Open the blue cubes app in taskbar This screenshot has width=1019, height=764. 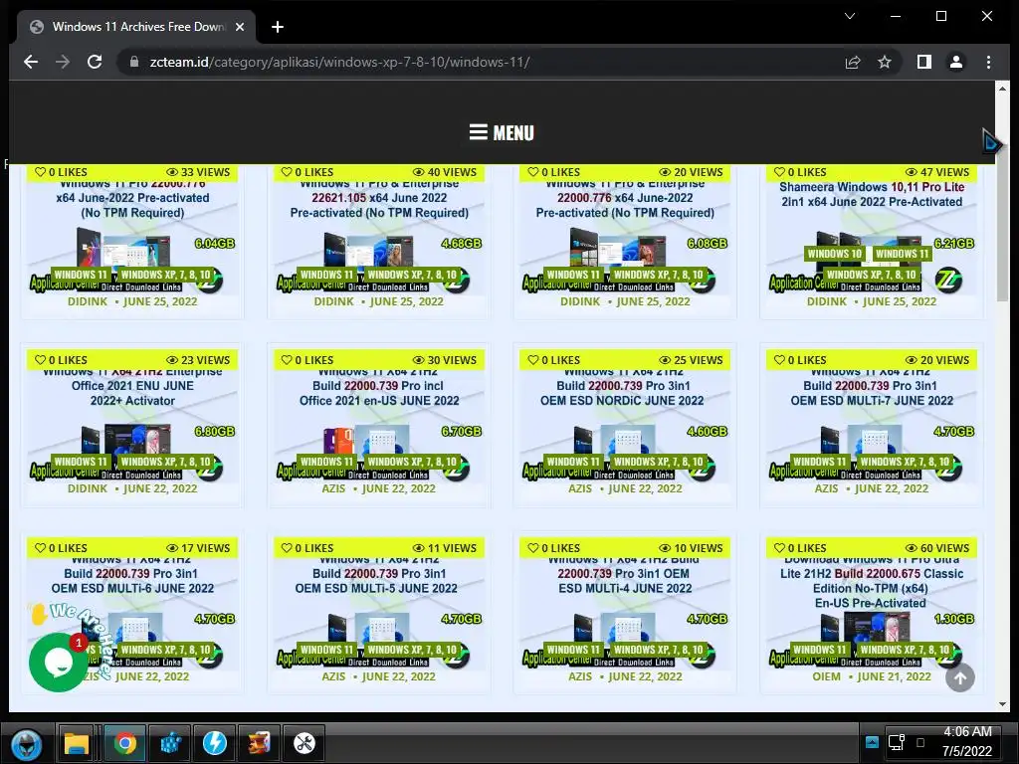click(170, 743)
